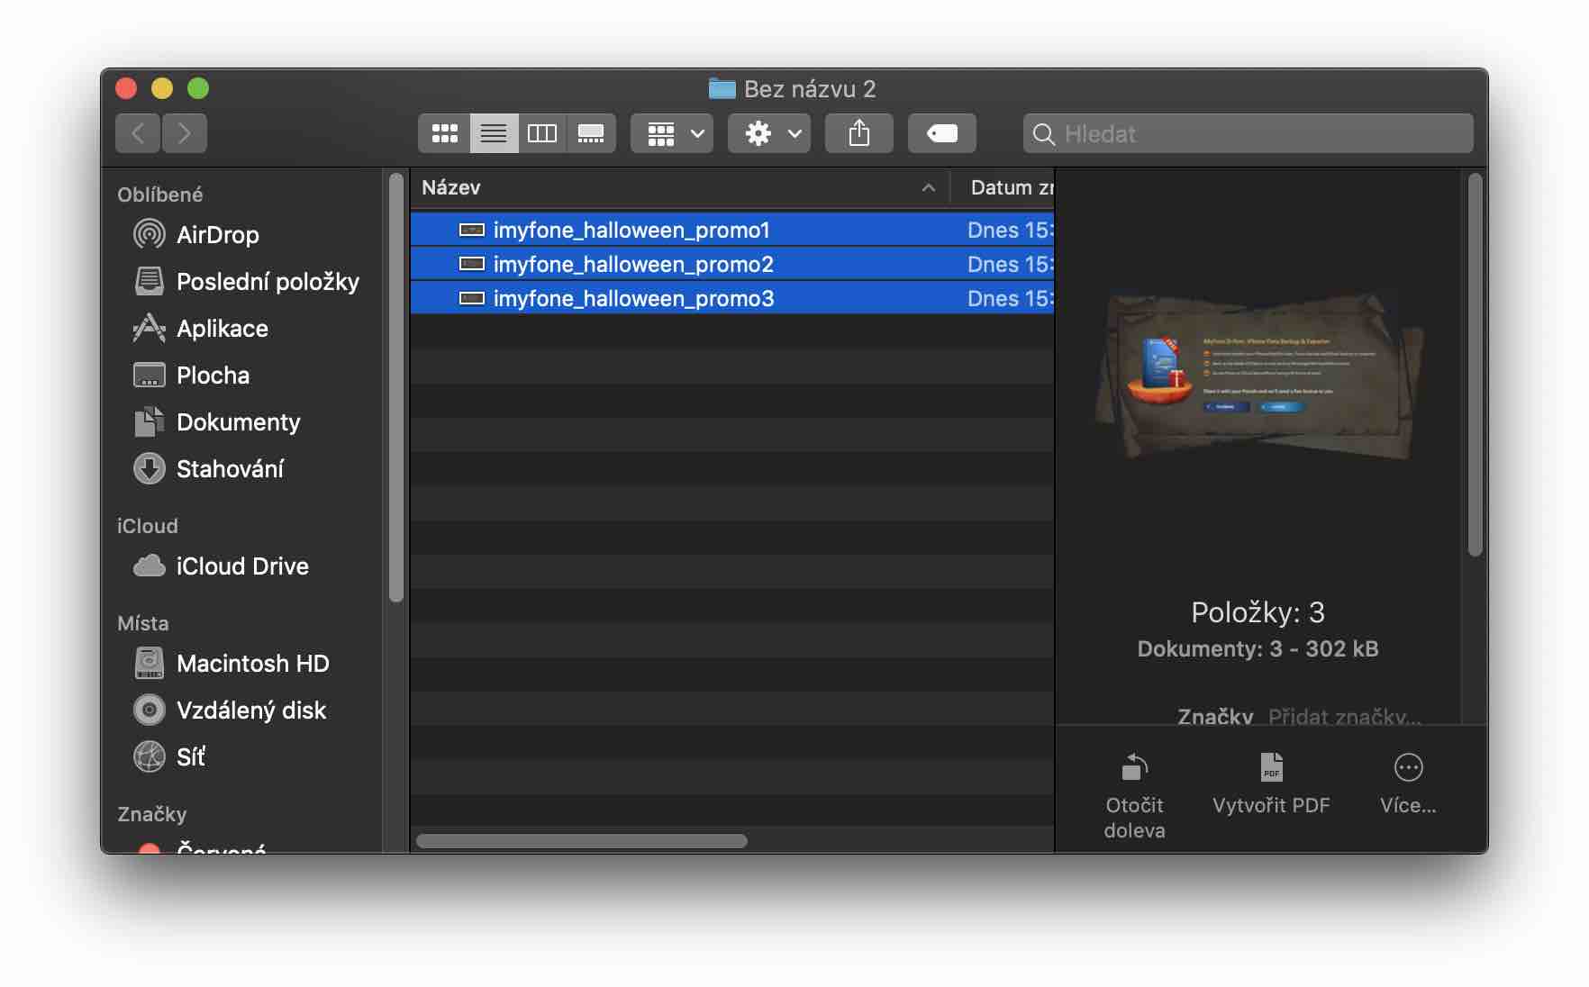Click Otočit doleva rotate button
This screenshot has height=987, width=1589.
(x=1134, y=796)
